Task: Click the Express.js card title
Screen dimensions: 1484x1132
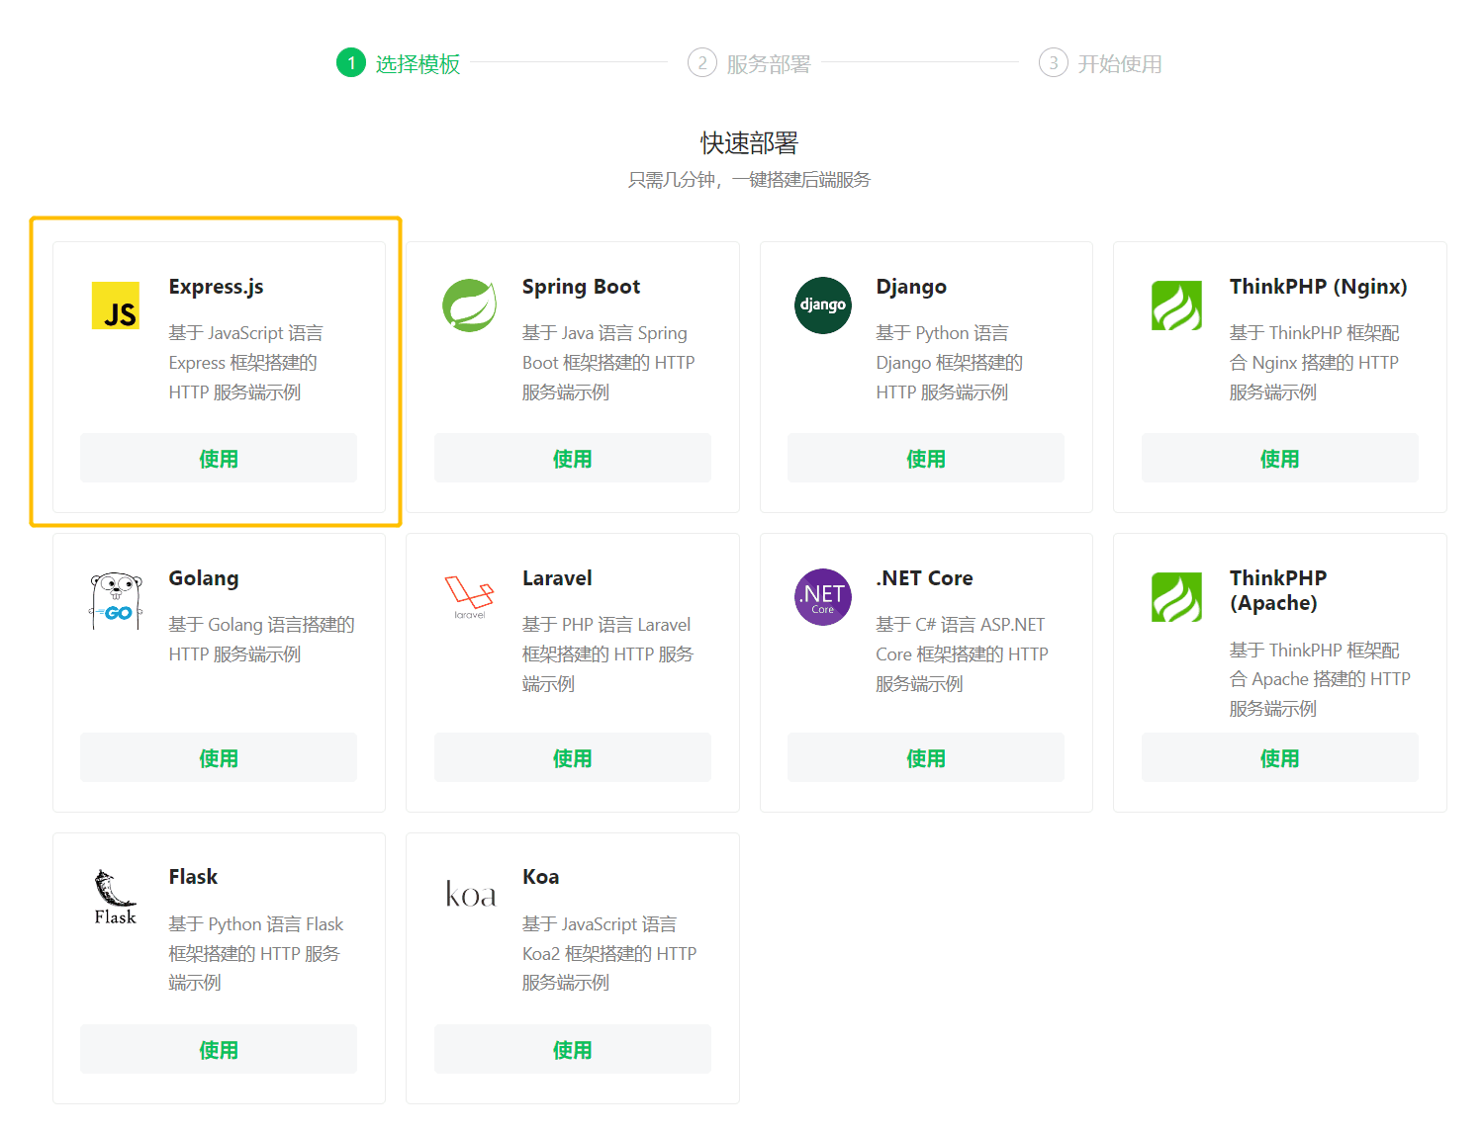Action: [x=216, y=287]
